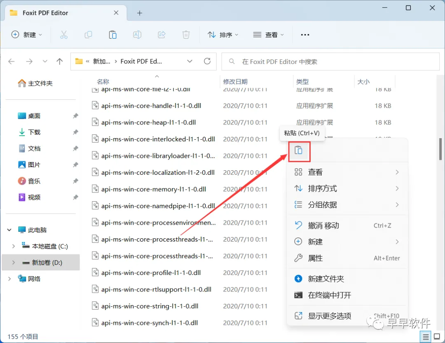Go up one folder level
This screenshot has width=445, height=343.
pyautogui.click(x=60, y=61)
